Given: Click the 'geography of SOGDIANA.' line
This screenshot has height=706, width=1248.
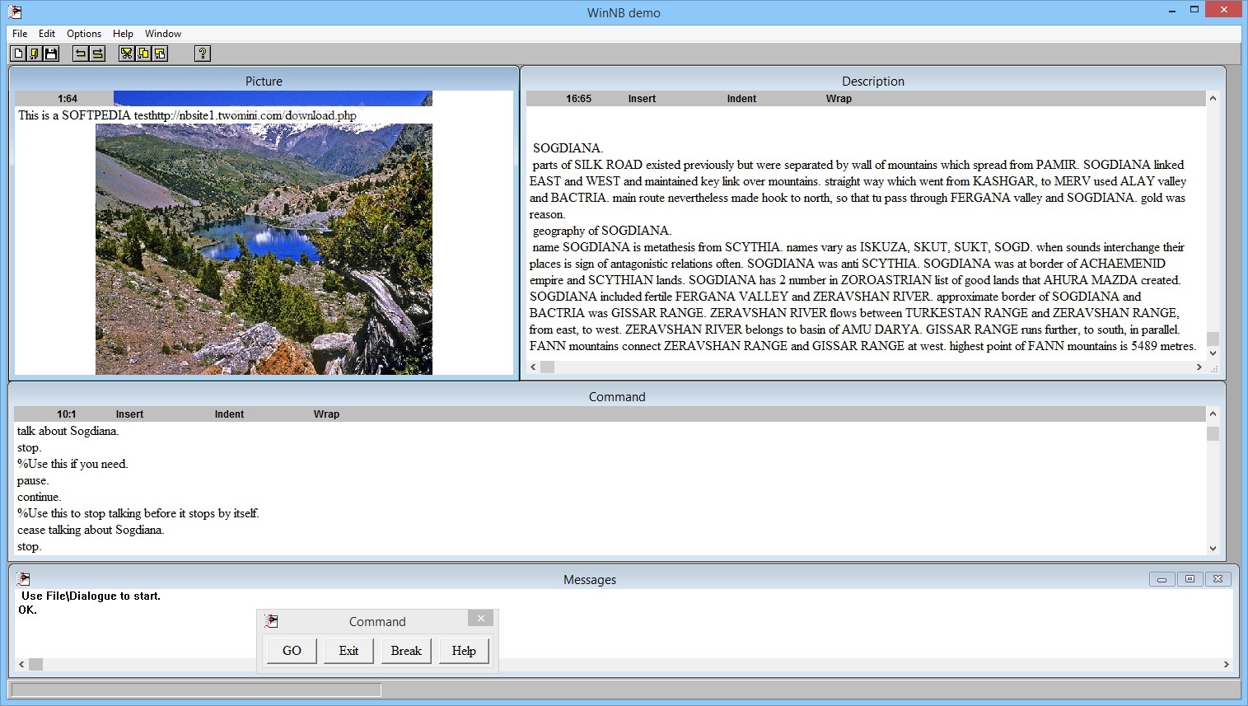Looking at the screenshot, I should tap(602, 231).
